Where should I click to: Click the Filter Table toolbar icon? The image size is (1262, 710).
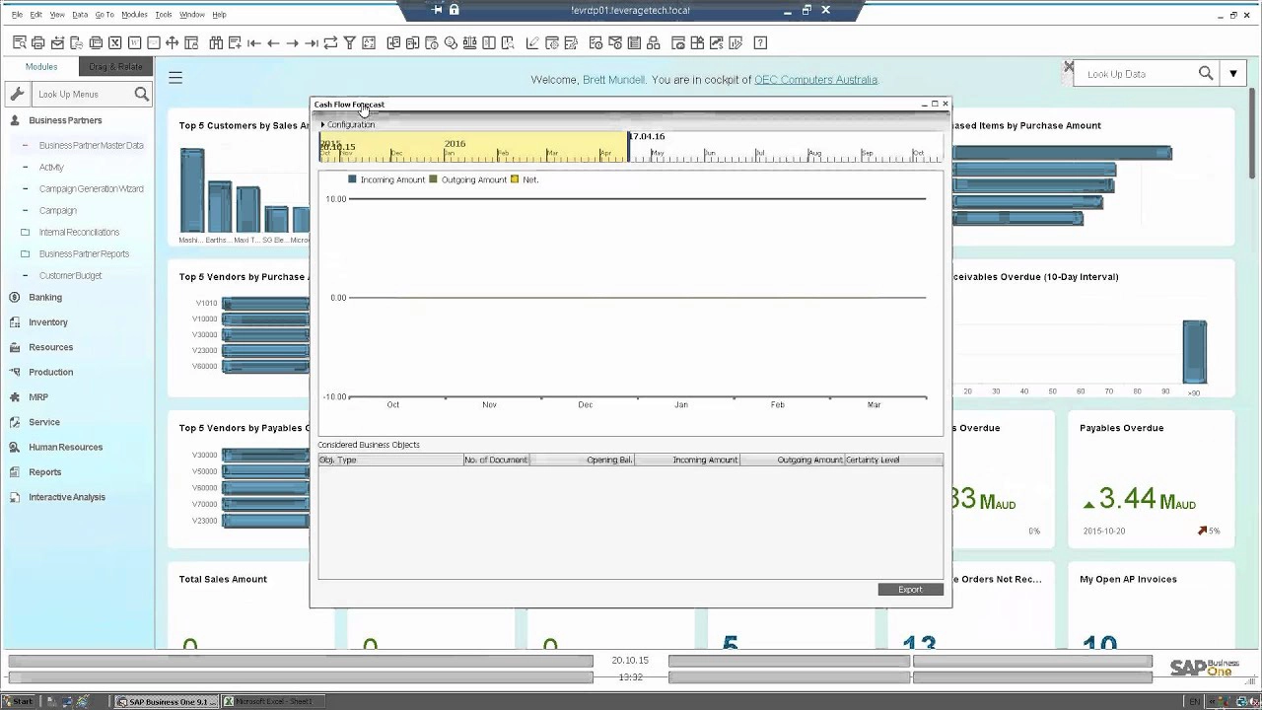click(349, 42)
